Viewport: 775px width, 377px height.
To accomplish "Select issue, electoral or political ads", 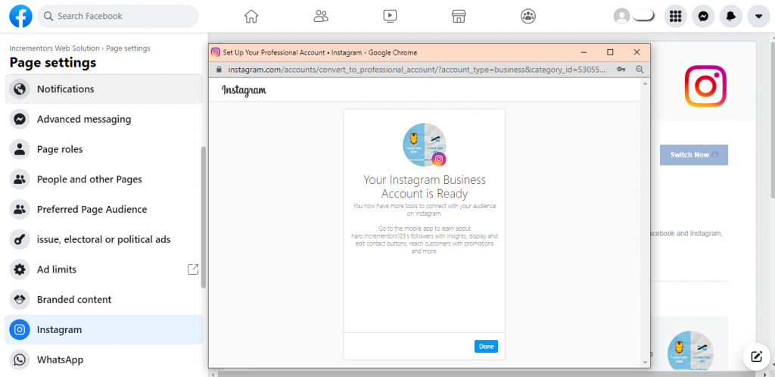I will [x=104, y=240].
